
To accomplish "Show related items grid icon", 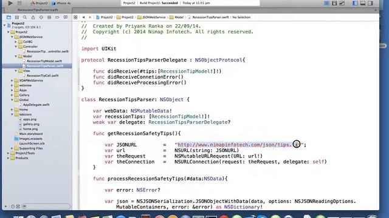I will [x=75, y=18].
